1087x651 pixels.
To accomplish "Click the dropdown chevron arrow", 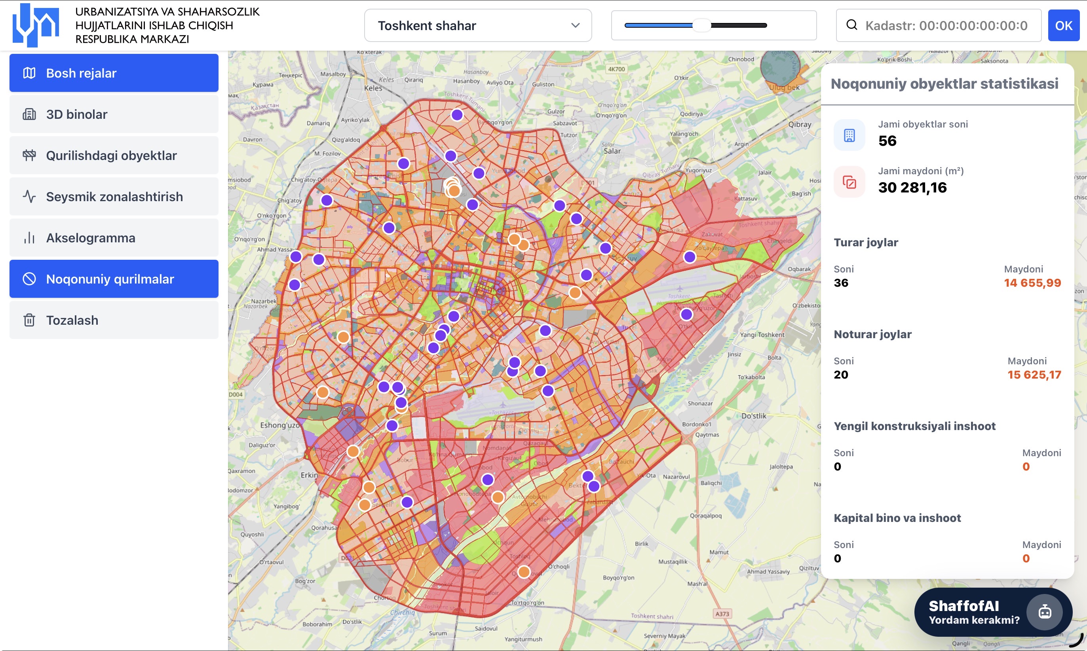I will (575, 25).
